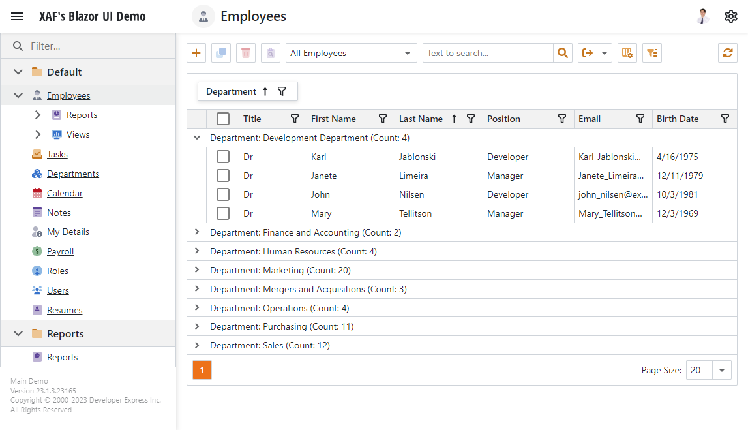Select the checkbox for Karl Jablonski
The height and width of the screenshot is (430, 748).
point(223,157)
